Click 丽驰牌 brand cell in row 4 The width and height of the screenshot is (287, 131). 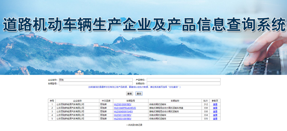(106, 115)
